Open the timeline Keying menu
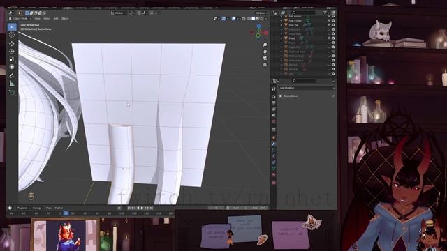The image size is (447, 251). click(x=37, y=208)
